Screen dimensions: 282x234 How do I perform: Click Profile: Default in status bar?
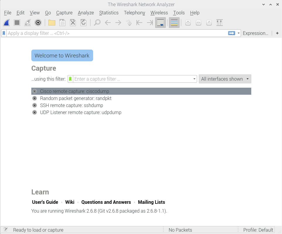point(258,230)
